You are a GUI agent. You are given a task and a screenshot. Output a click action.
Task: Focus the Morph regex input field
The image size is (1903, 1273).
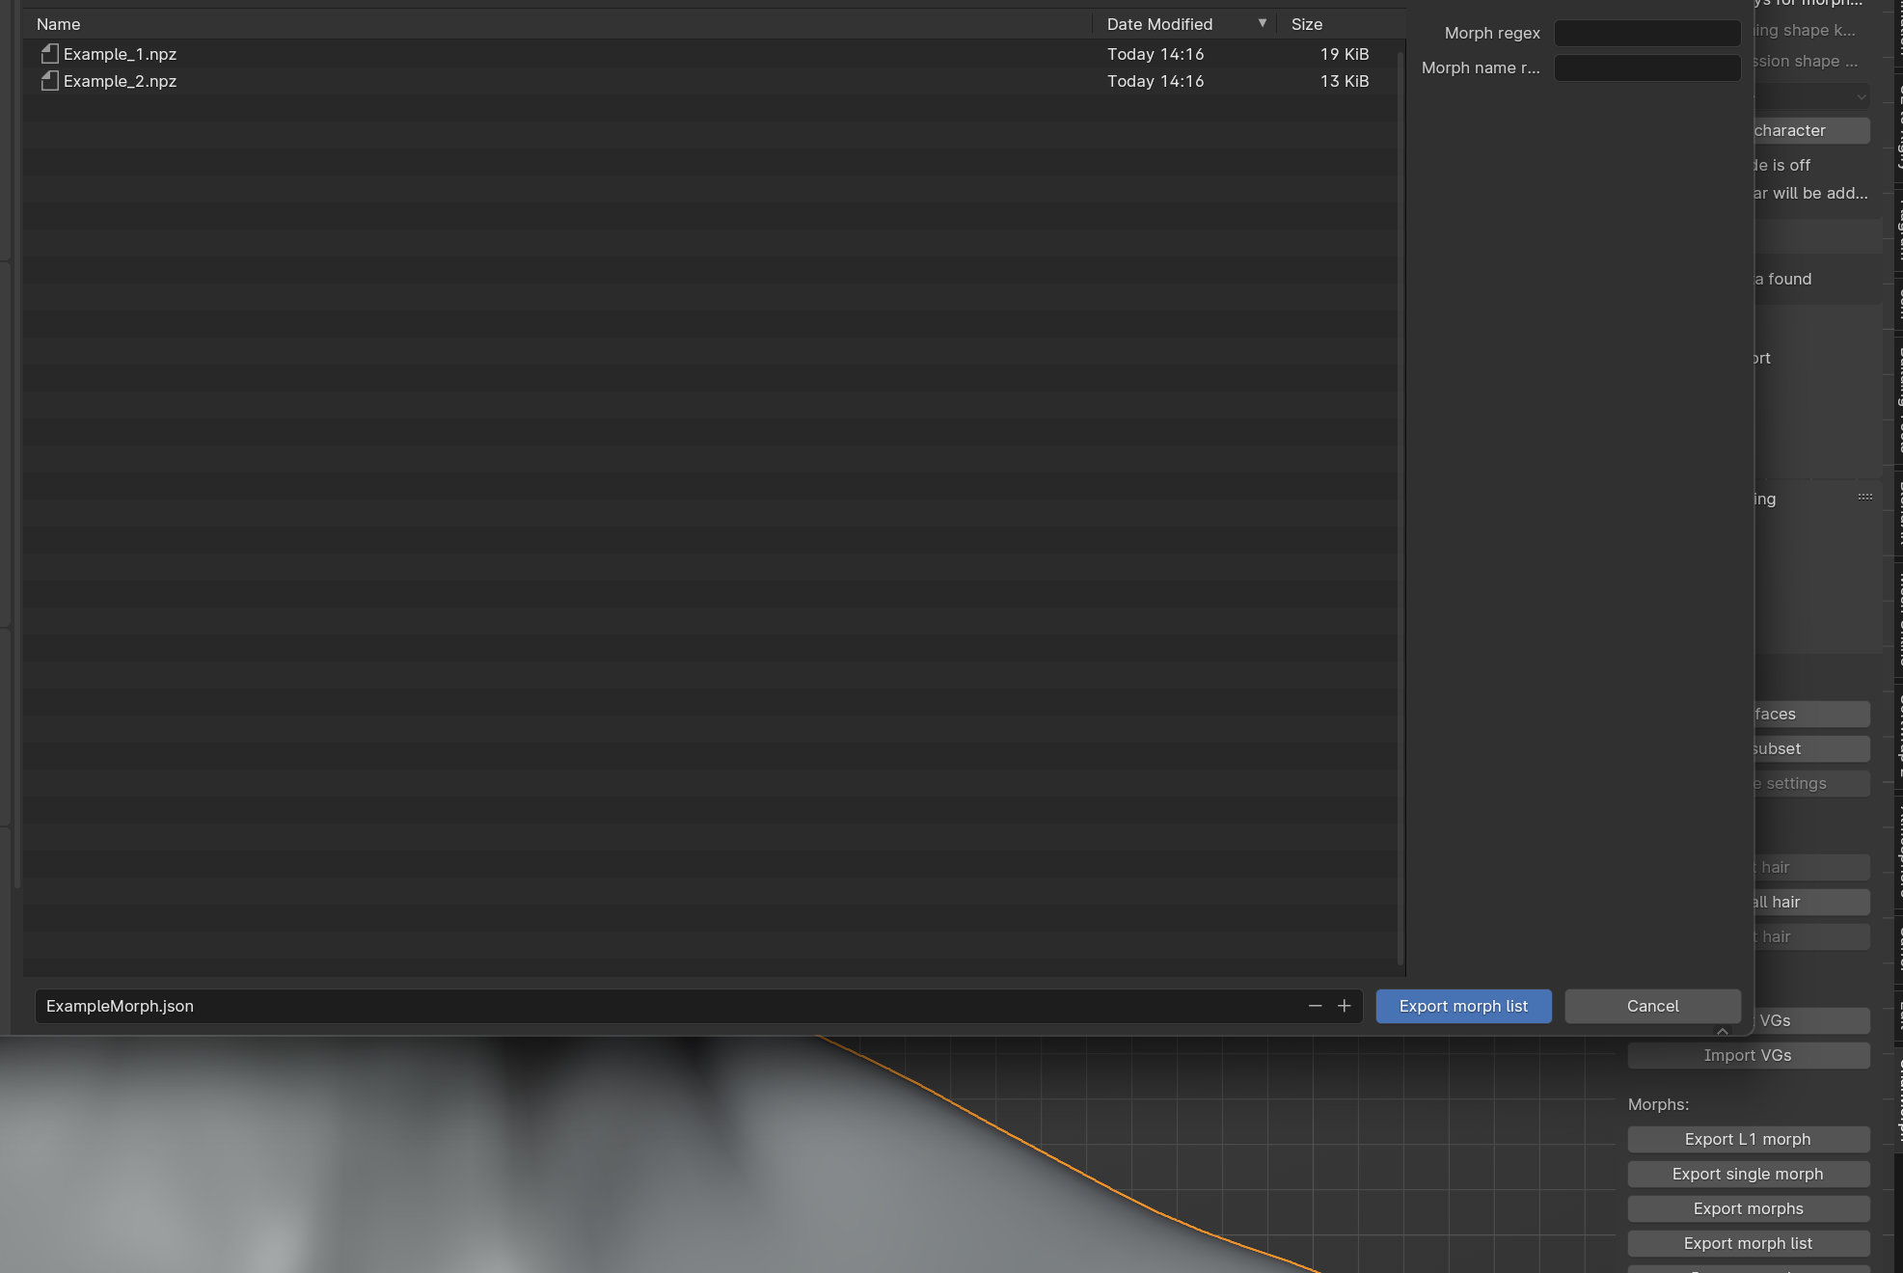(1647, 33)
